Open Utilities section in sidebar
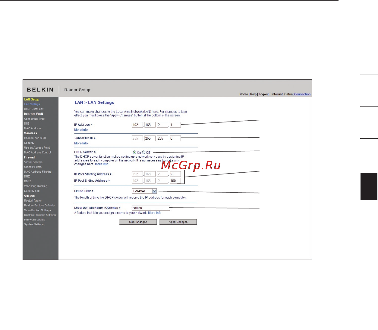This screenshot has height=330, width=378. 29,196
